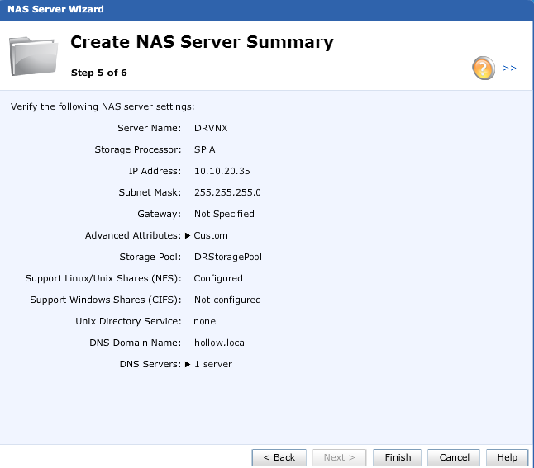The image size is (534, 468).
Task: Click the 'Step 5 of 6' indicator
Action: tap(98, 73)
